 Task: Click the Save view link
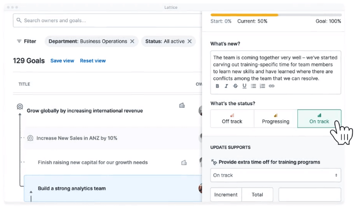[x=62, y=61]
